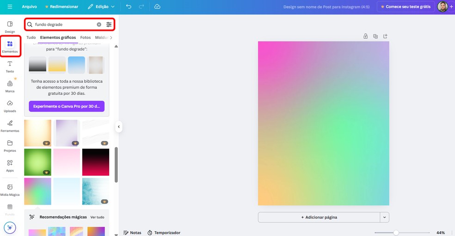Viewport: 455px width, 236px height.
Task: Check the cloud save status icon
Action: (157, 6)
